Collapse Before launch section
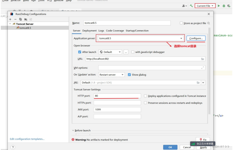This screenshot has width=233, height=150. [73, 130]
